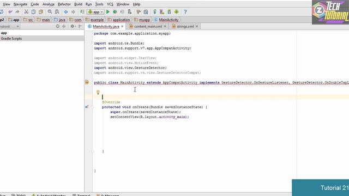The image size is (349, 196).
Task: Click the setContentView code line
Action: point(149,117)
